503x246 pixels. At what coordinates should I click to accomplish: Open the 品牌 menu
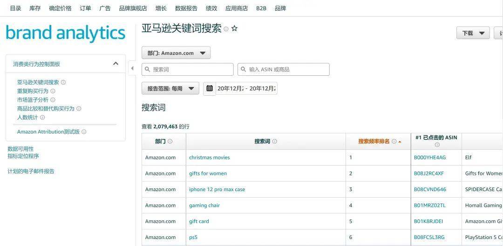280,8
